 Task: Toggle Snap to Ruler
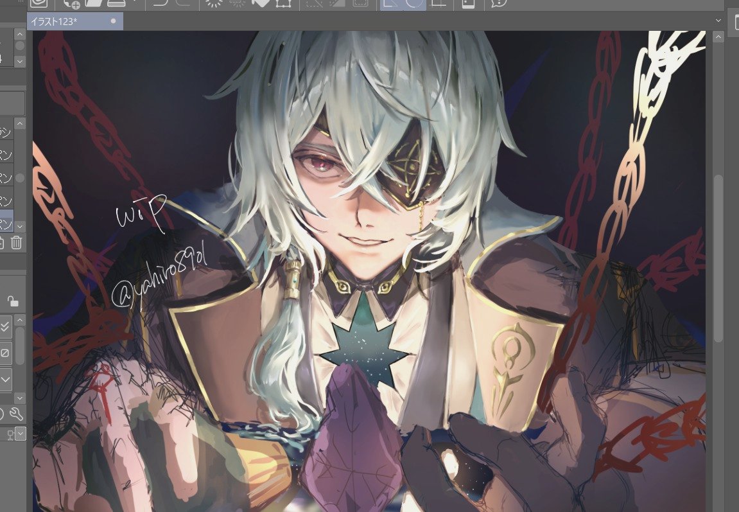[x=391, y=4]
